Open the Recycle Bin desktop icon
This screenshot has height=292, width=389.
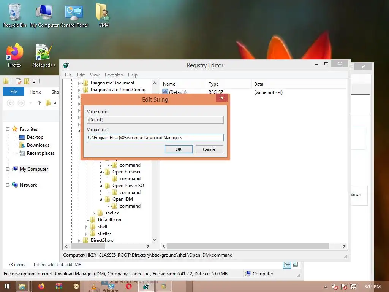click(x=15, y=15)
